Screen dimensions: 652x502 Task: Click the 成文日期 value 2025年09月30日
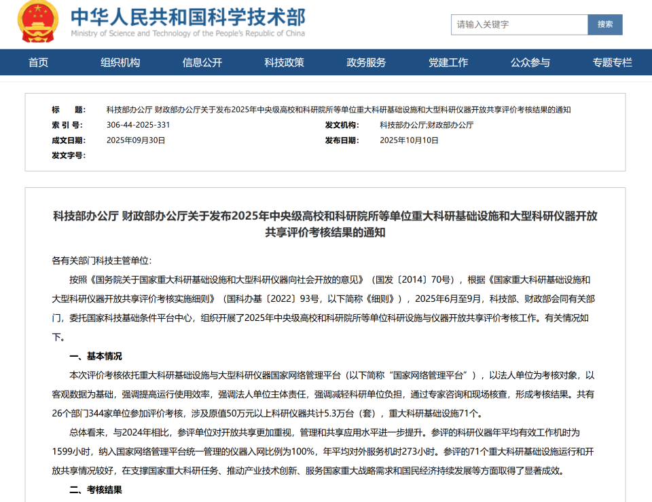pyautogui.click(x=136, y=140)
